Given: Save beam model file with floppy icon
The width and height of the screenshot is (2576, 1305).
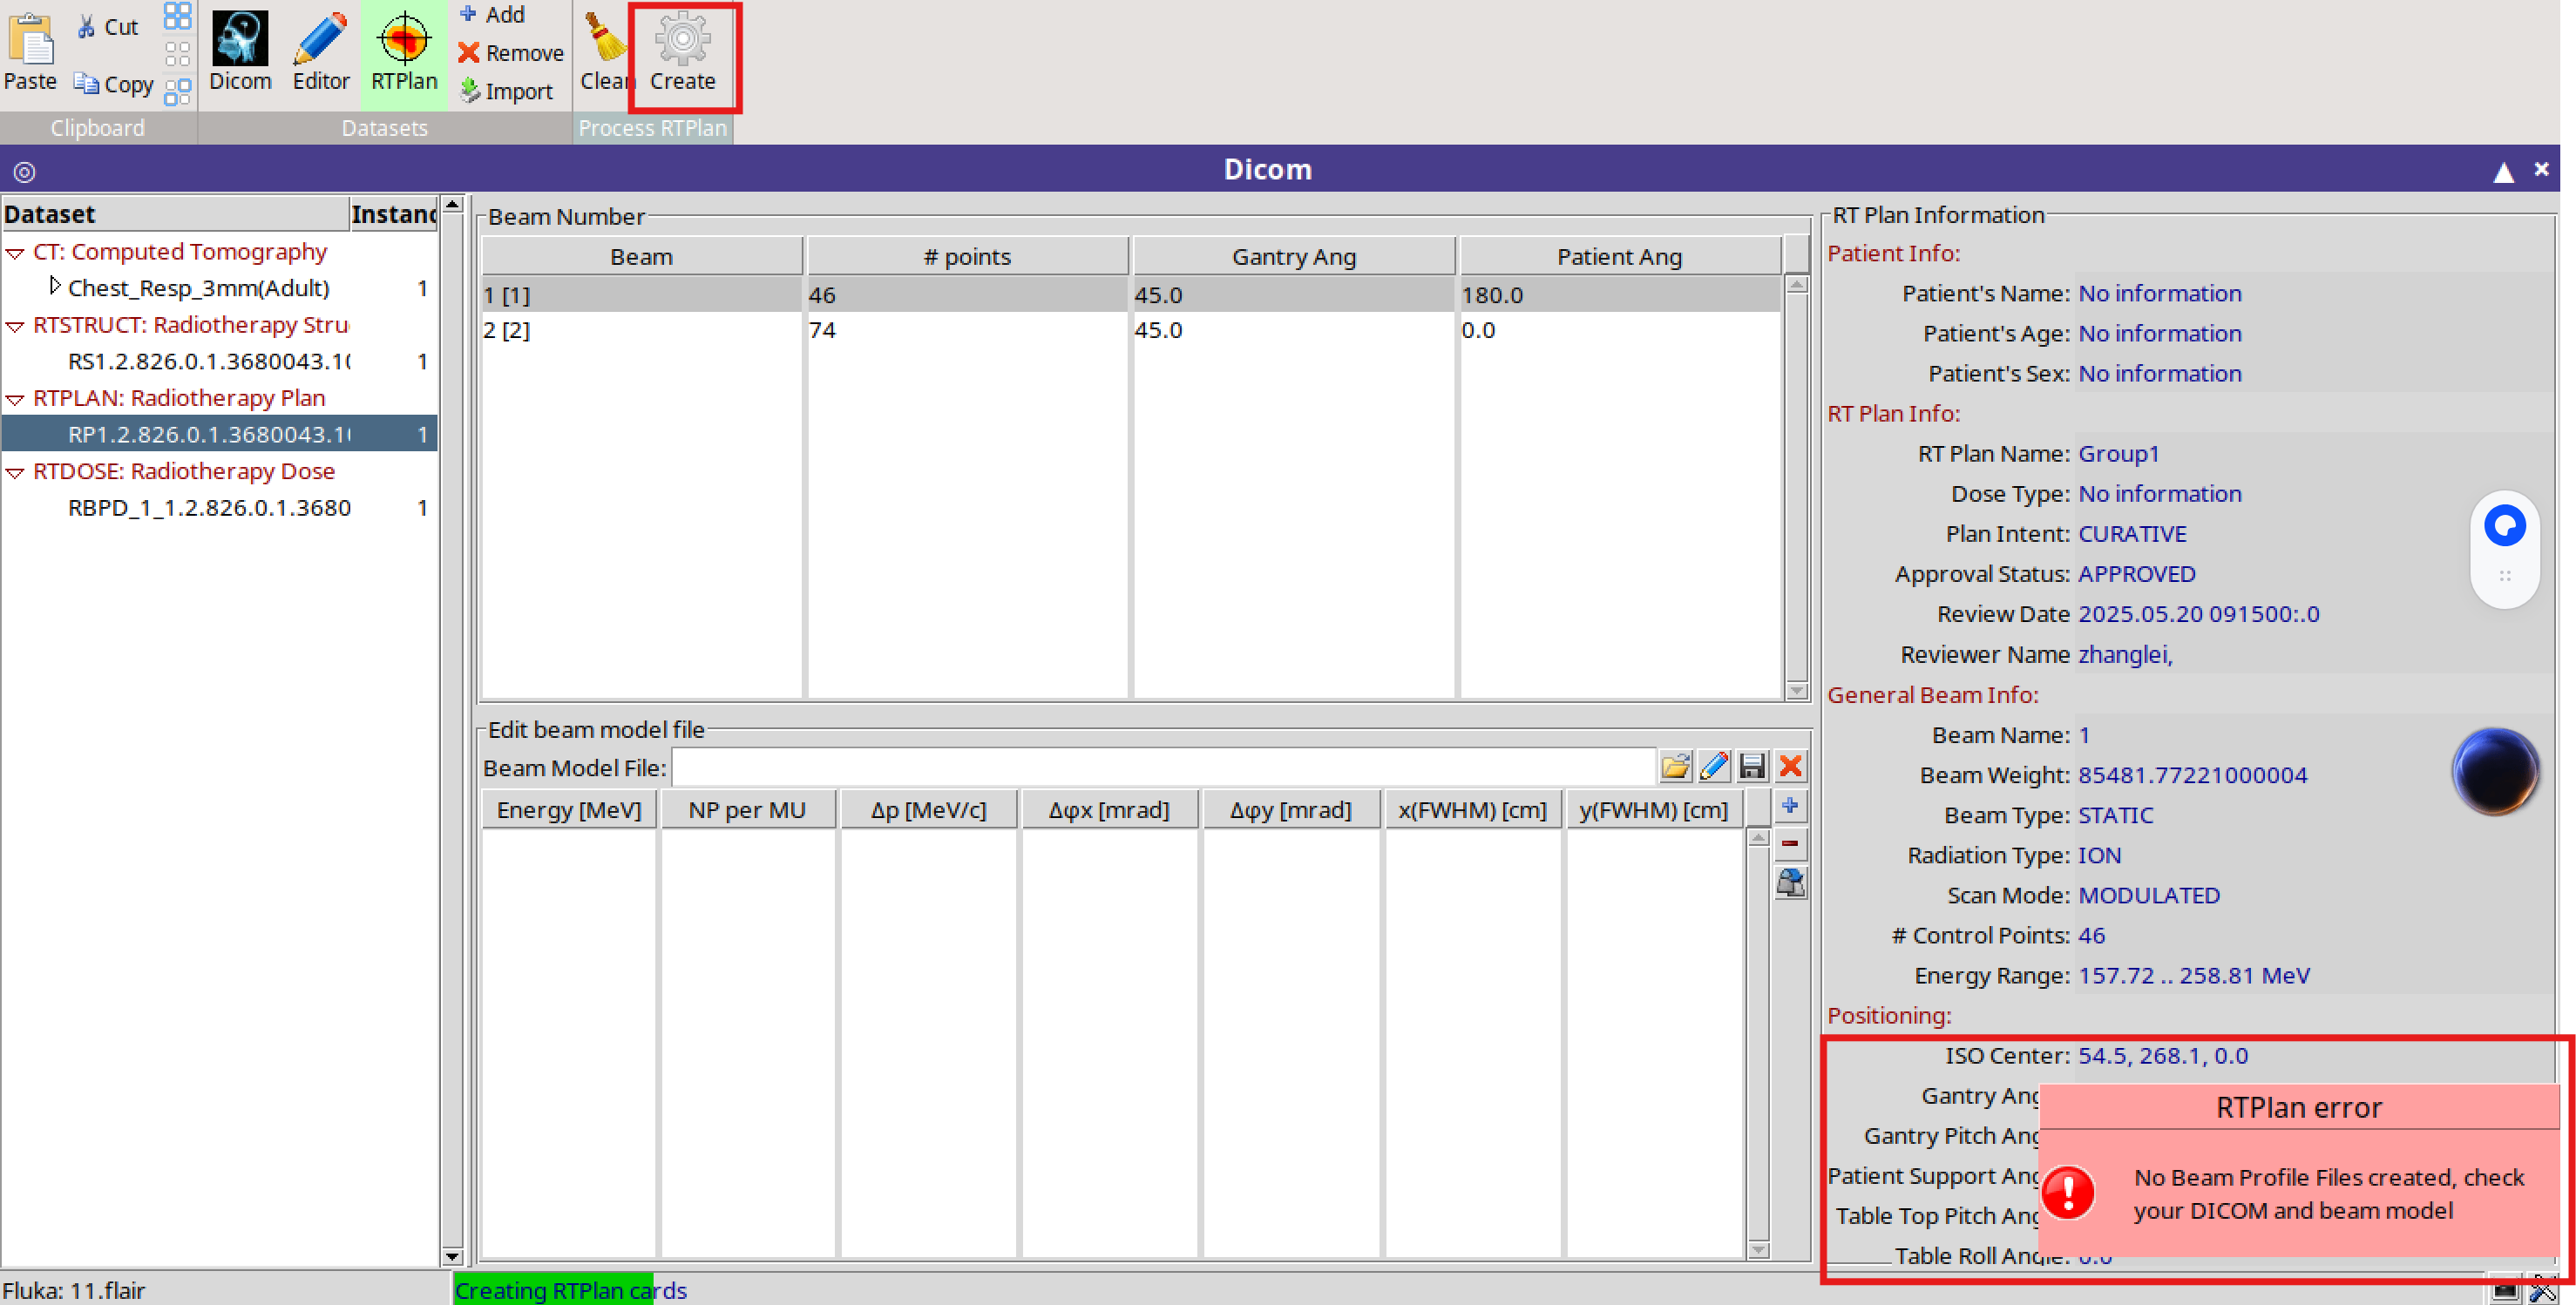Looking at the screenshot, I should (1752, 767).
